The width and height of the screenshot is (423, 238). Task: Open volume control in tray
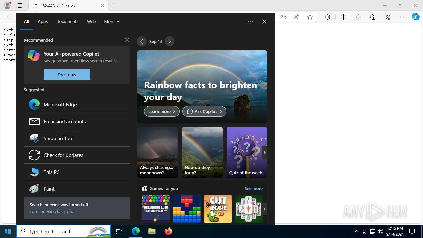380,231
